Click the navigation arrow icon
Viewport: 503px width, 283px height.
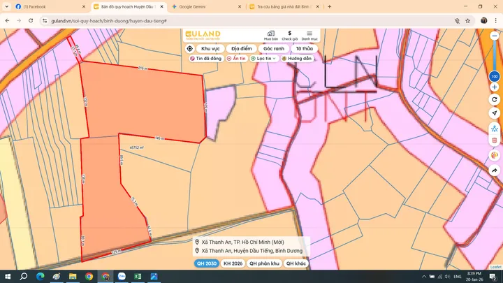(495, 113)
